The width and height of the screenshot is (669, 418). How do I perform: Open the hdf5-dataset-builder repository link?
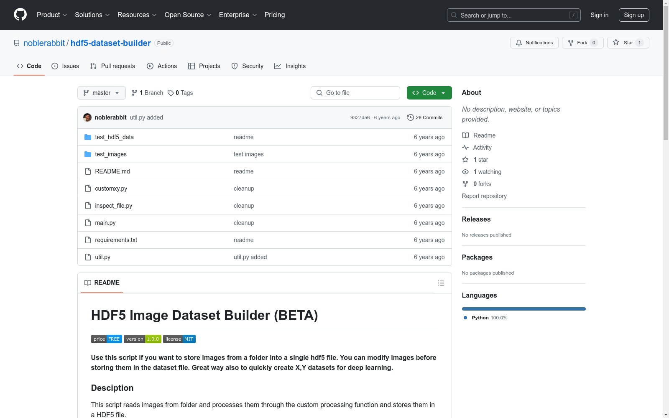tap(111, 43)
